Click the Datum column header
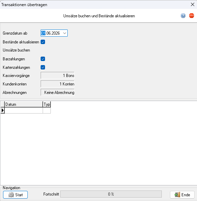This screenshot has width=197, height=201. pyautogui.click(x=24, y=104)
